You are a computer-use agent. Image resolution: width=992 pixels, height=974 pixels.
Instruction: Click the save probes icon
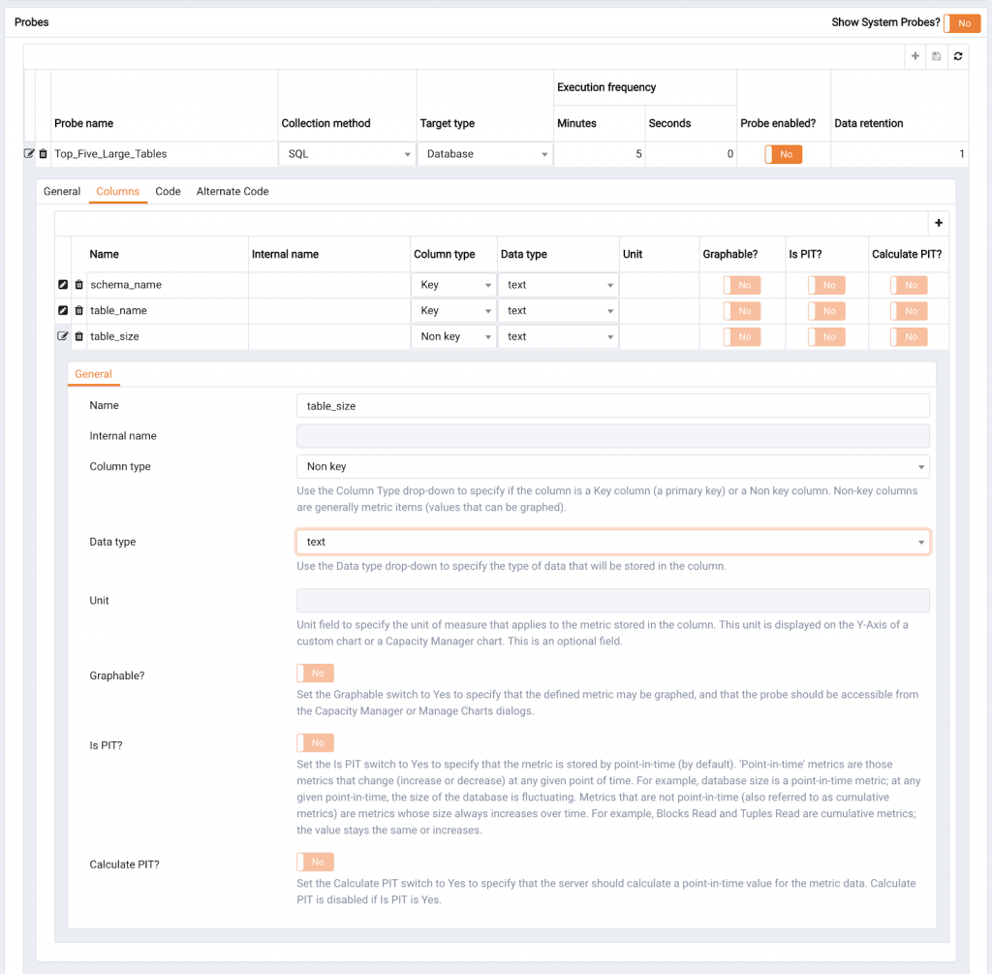[x=937, y=56]
